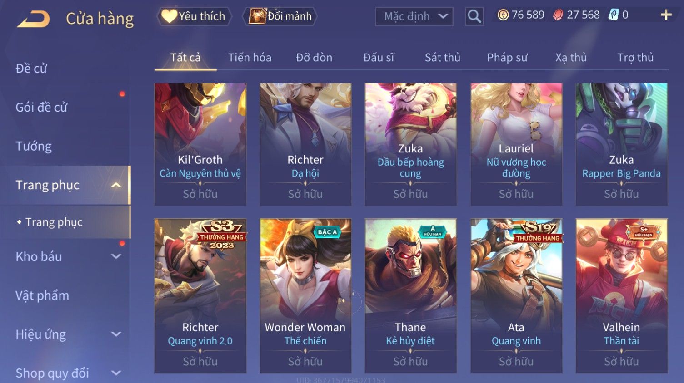
Task: Go to Tướng in sidebar
Action: [34, 146]
